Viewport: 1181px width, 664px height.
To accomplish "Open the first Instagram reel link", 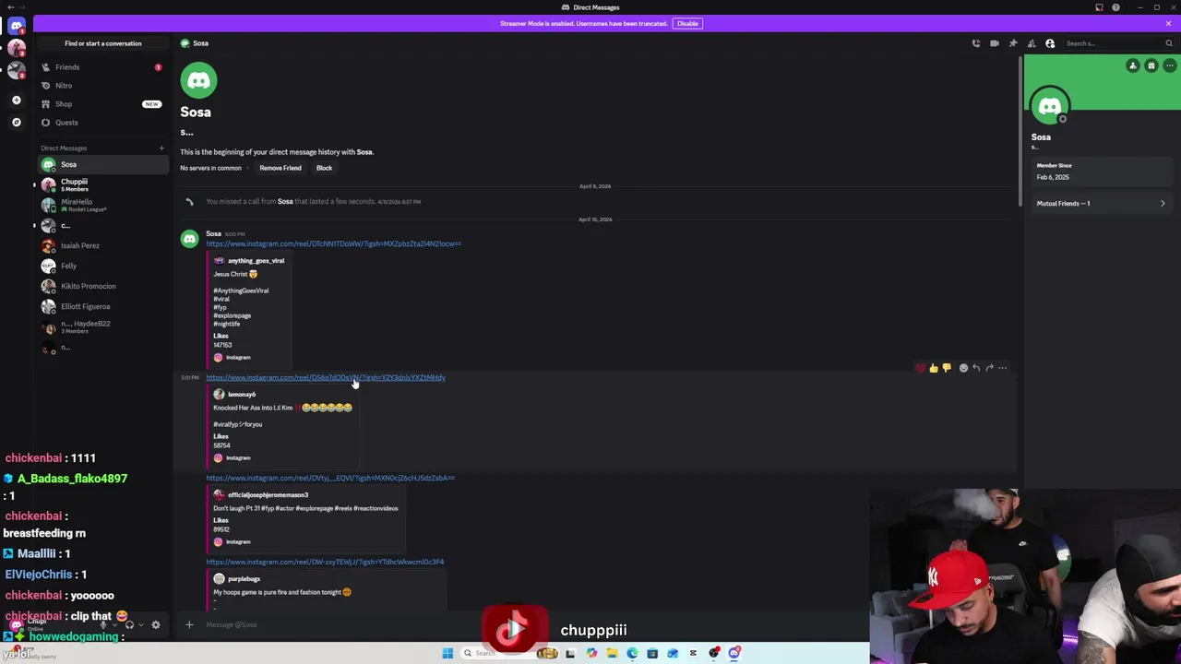I will pyautogui.click(x=333, y=243).
